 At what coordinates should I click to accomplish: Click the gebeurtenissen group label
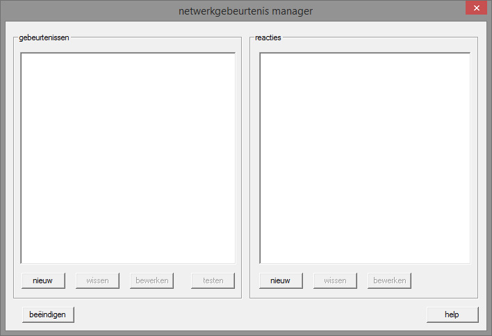[44, 37]
